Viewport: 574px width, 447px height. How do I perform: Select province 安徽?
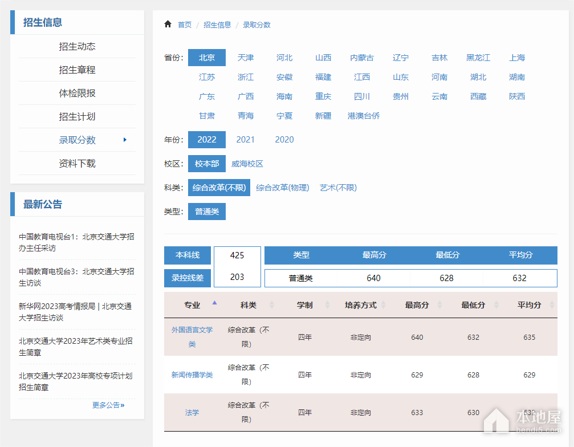[284, 77]
